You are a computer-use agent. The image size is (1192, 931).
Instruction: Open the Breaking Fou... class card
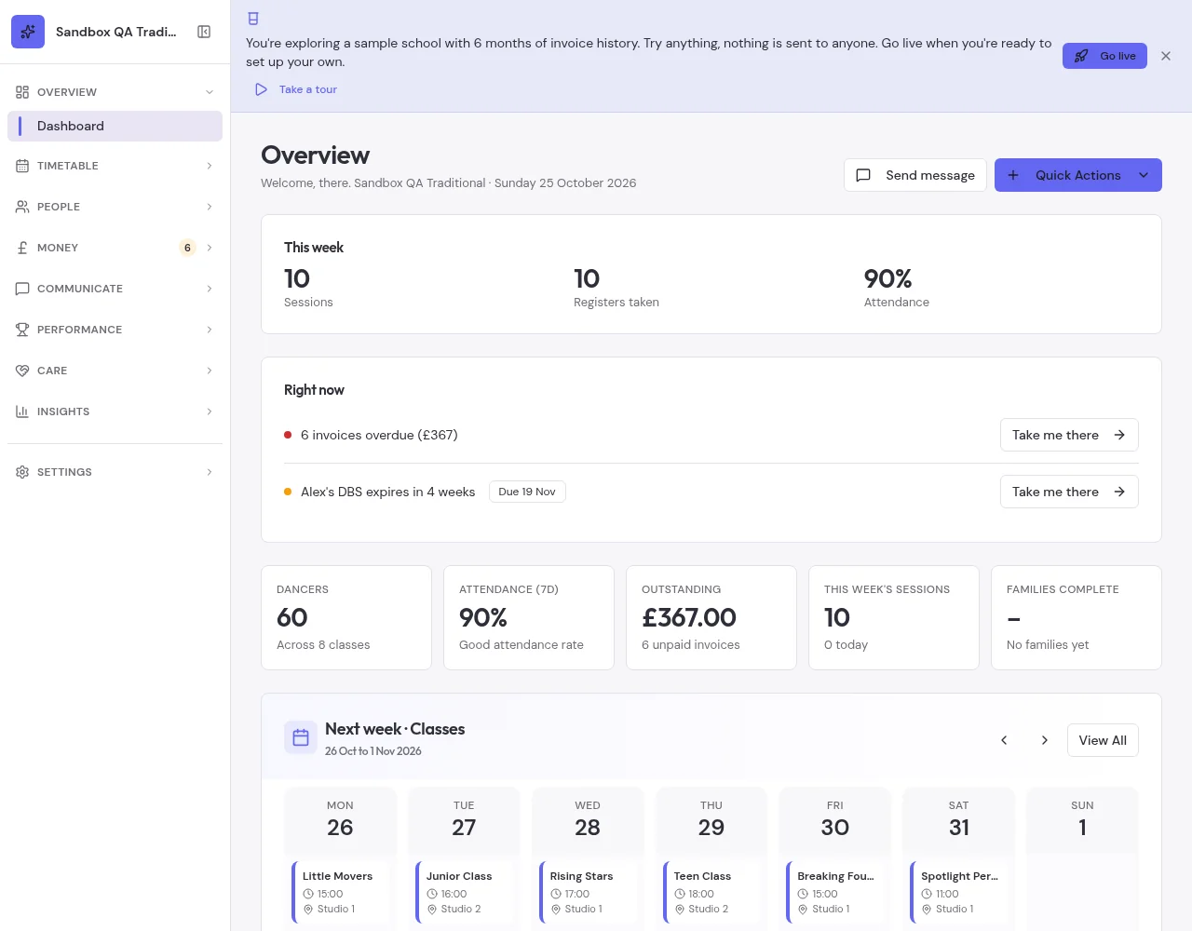tap(835, 892)
